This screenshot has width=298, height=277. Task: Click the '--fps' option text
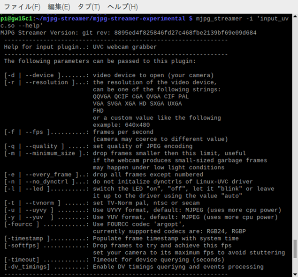tap(36, 132)
